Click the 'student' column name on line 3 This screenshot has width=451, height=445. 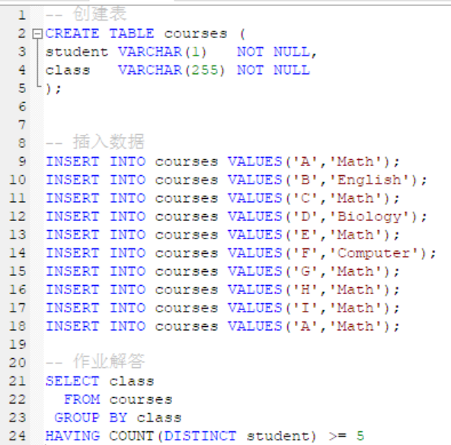pyautogui.click(x=77, y=52)
